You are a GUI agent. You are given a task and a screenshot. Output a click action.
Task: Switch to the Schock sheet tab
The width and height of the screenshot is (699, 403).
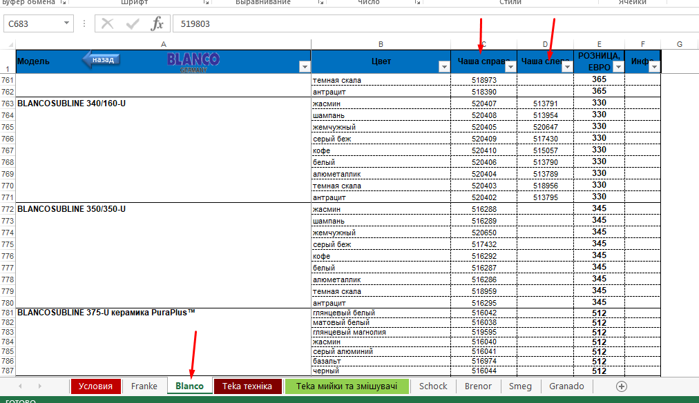(433, 386)
